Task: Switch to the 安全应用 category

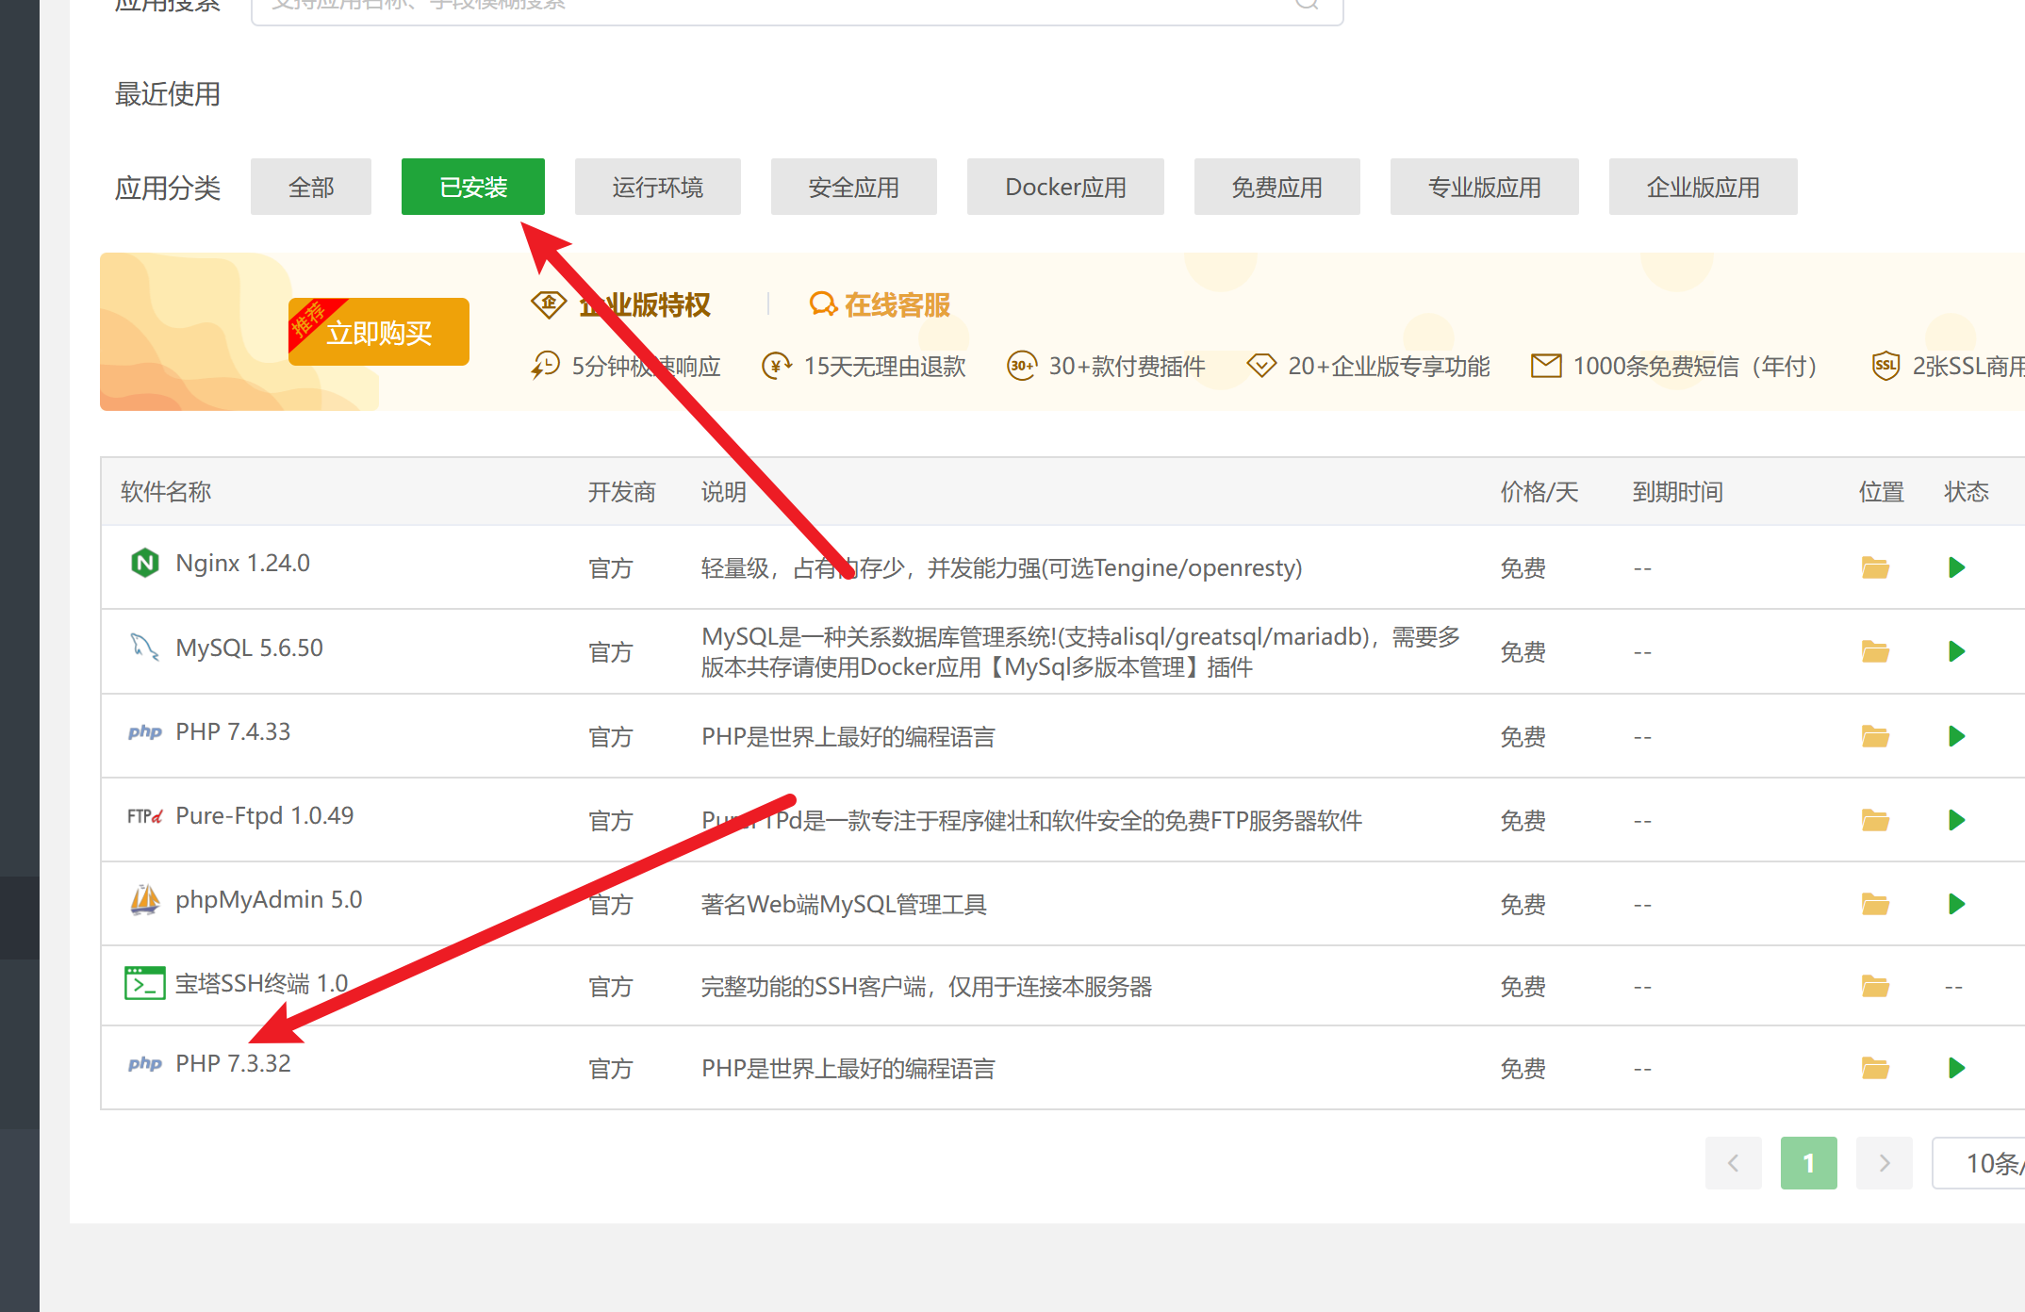Action: click(x=854, y=187)
